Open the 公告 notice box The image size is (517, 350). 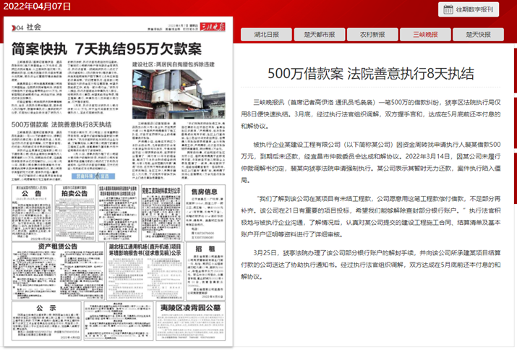[x=32, y=213]
